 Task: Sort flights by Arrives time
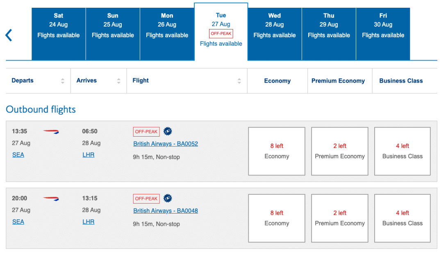tap(118, 81)
